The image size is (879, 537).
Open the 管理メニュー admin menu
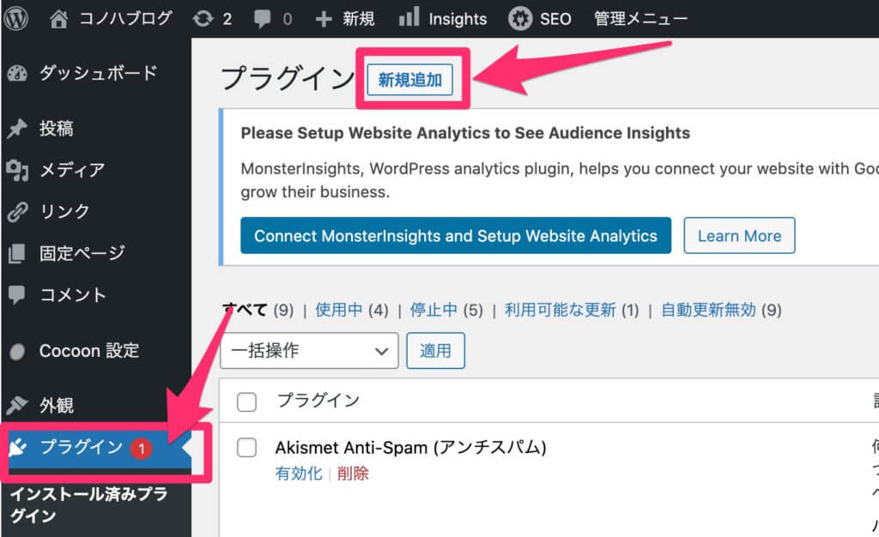640,19
